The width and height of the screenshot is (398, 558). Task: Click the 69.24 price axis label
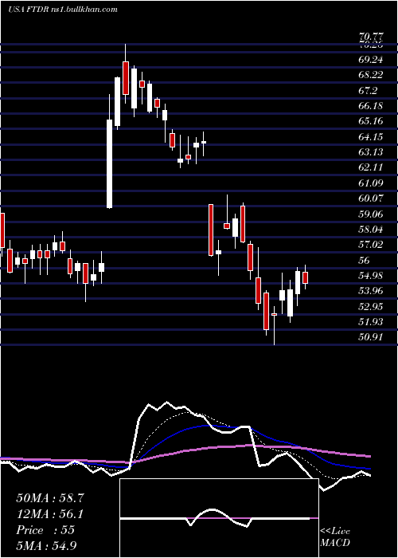[371, 60]
